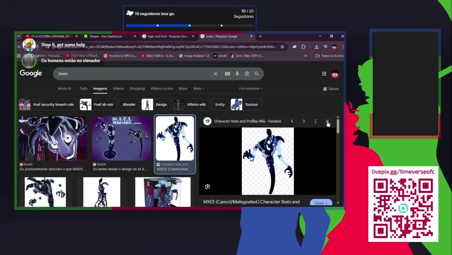Open the Chrome downloads icon
Image resolution: width=452 pixels, height=255 pixels.
pos(317,47)
